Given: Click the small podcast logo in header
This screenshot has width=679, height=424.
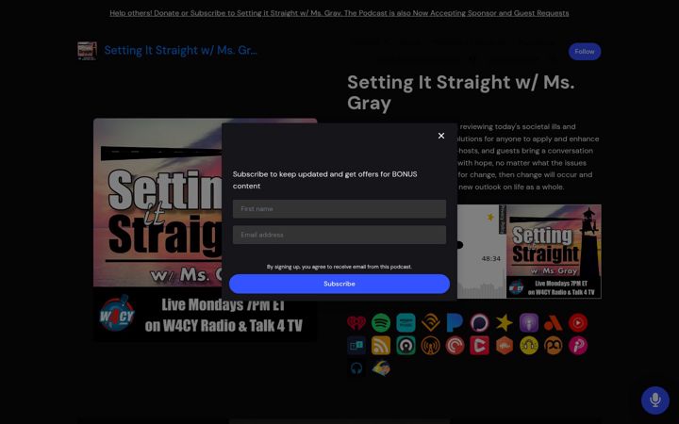Looking at the screenshot, I should pos(87,51).
